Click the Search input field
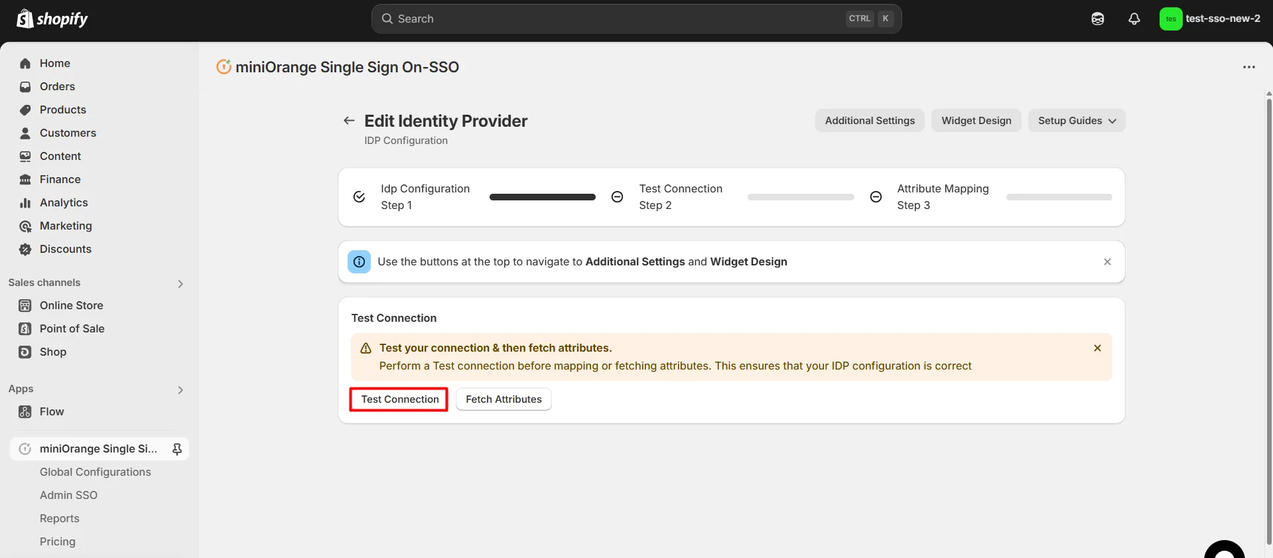Screen dimensions: 1273x558 tap(617, 19)
